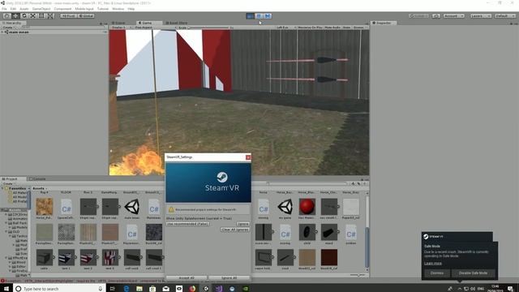This screenshot has width=519, height=292.
Task: Select the red sphere material asset
Action: [x=307, y=209]
